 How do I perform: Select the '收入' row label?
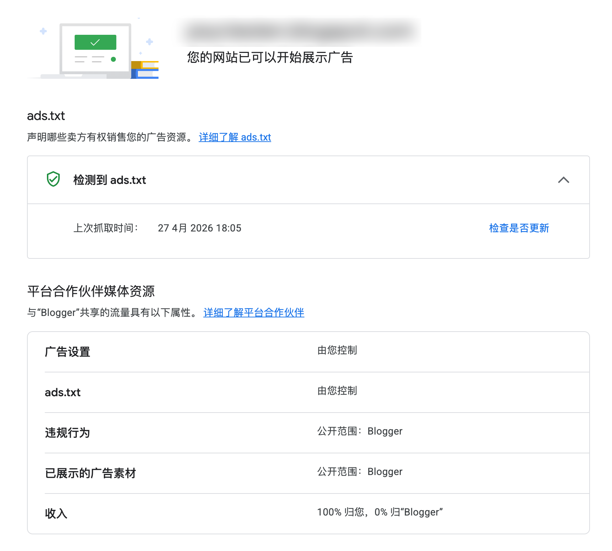(x=56, y=513)
